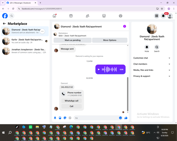Screen dimensions: 177x141
Task: Open the Chrome profile avatar icon
Action: point(169,9)
